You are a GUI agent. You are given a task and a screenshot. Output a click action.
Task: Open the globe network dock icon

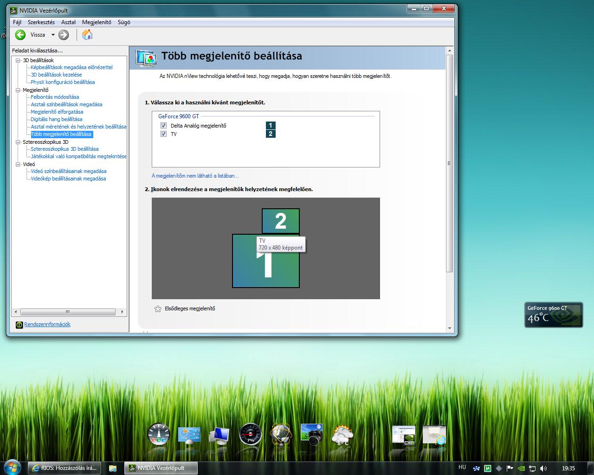tap(281, 435)
